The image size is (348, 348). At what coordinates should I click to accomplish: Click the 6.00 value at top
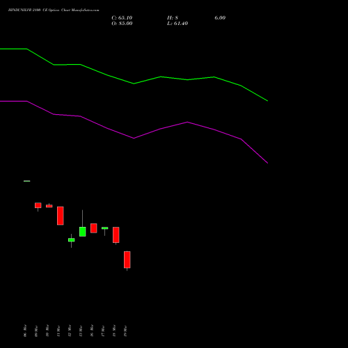[220, 18]
